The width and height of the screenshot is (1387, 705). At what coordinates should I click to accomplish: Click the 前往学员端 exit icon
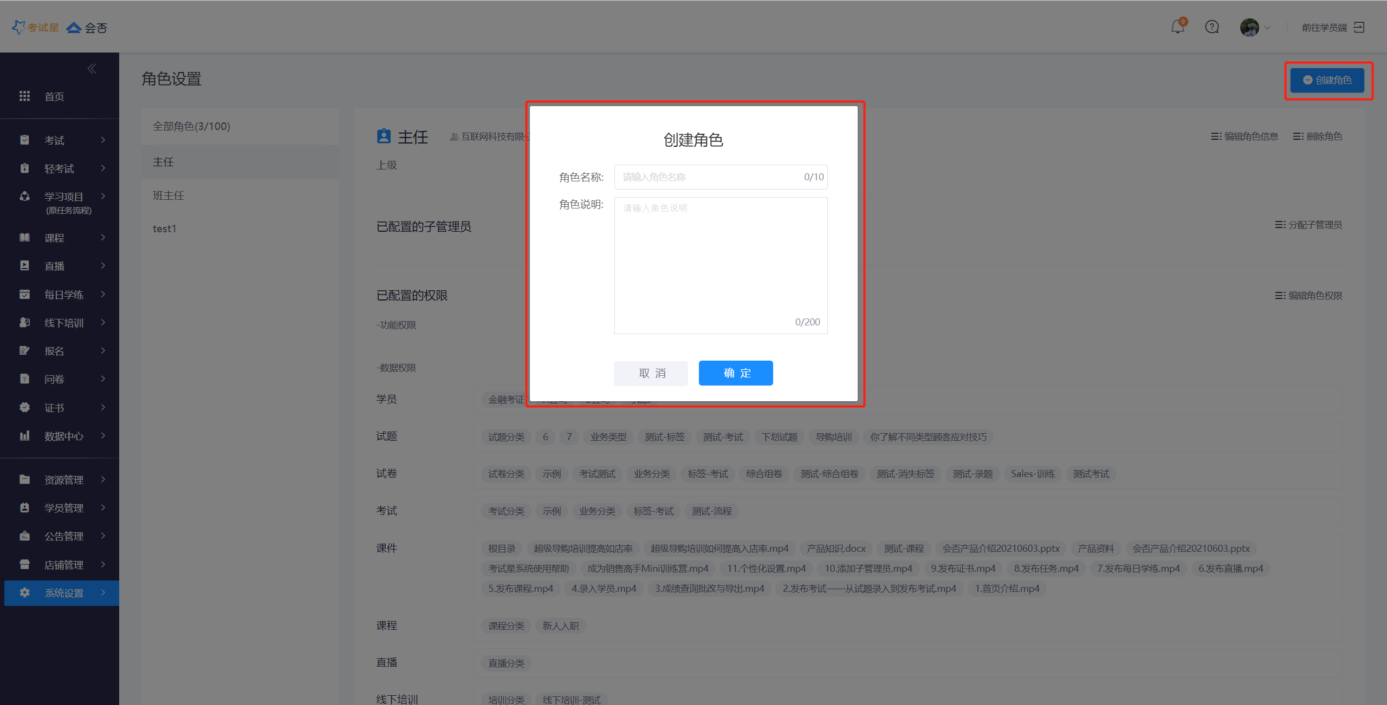pos(1359,27)
